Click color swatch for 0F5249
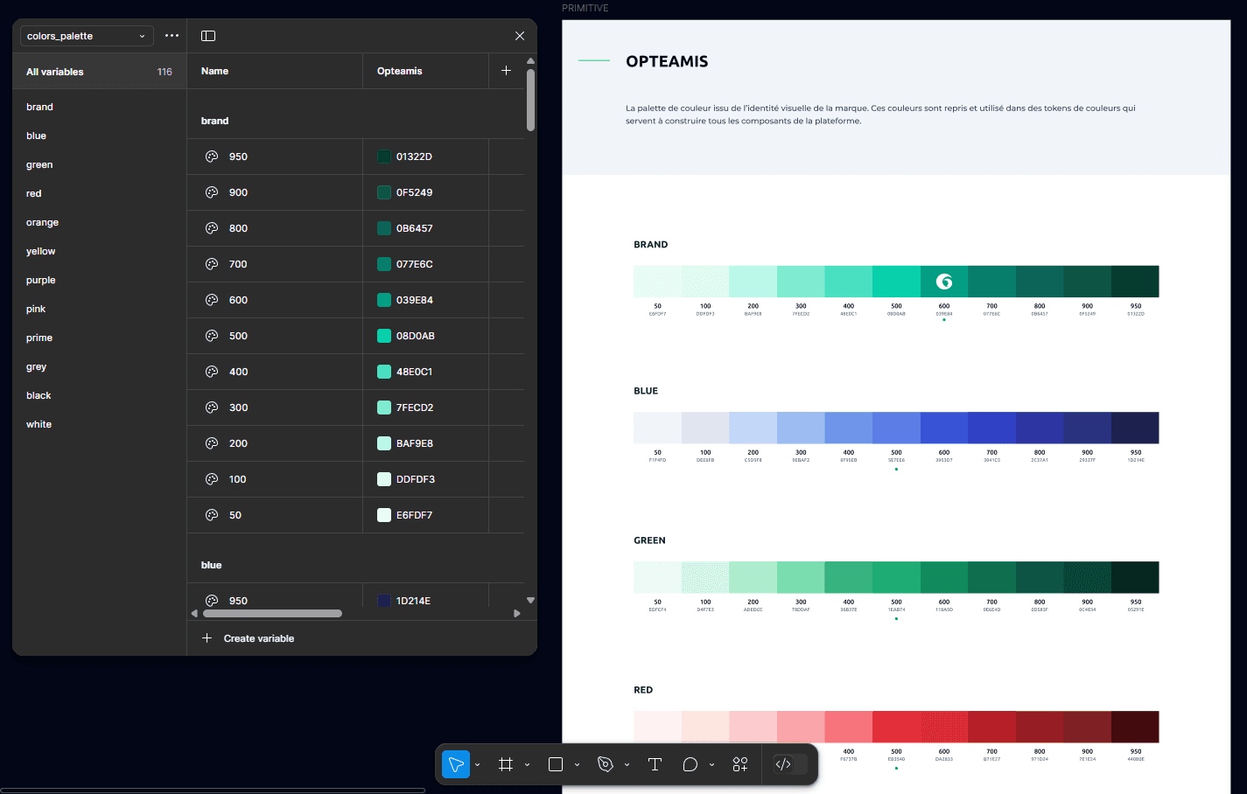Image resolution: width=1247 pixels, height=794 pixels. tap(384, 192)
